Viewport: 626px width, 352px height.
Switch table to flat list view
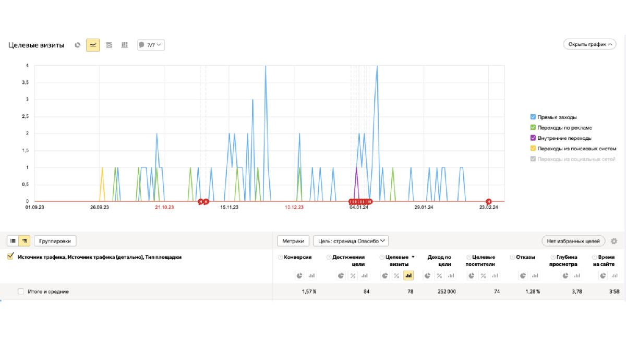pos(13,241)
